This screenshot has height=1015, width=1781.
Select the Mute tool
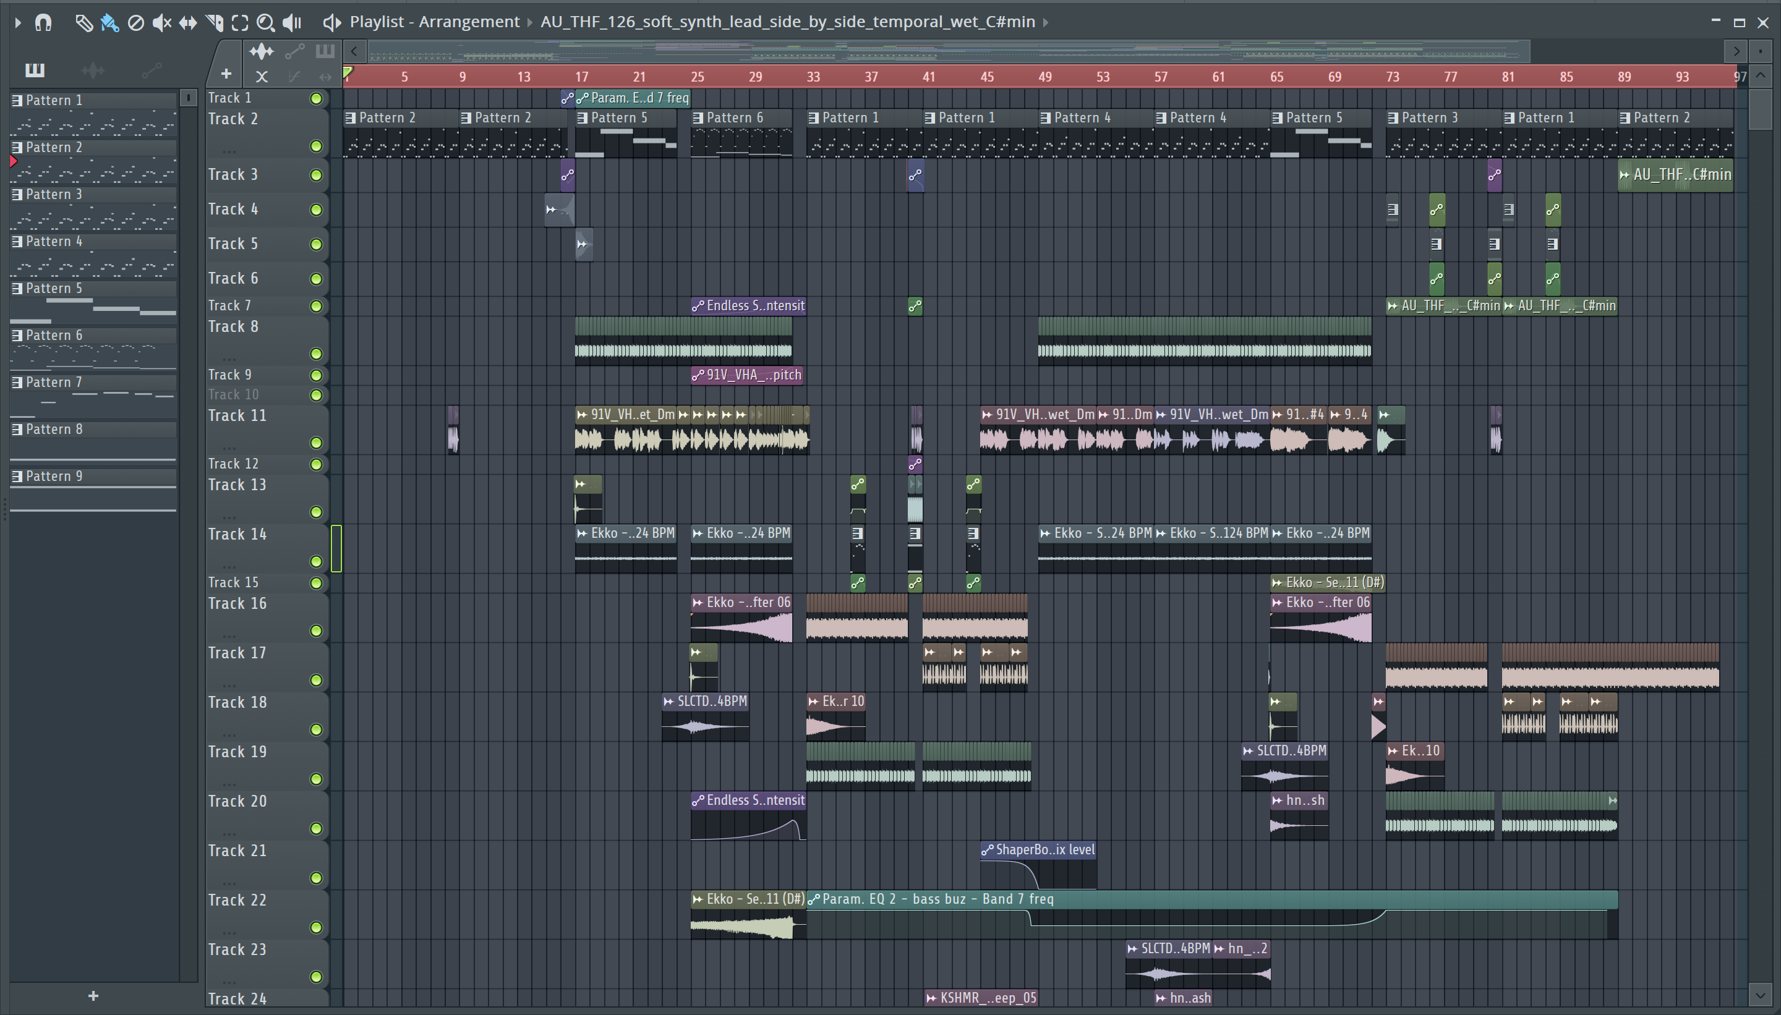162,23
